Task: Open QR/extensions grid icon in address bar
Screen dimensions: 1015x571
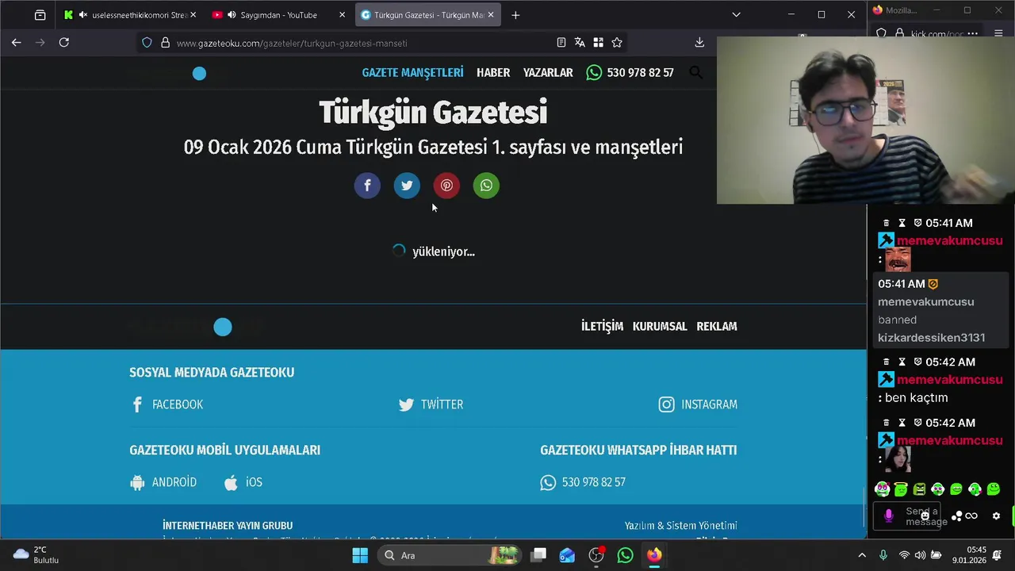Action: pos(598,43)
